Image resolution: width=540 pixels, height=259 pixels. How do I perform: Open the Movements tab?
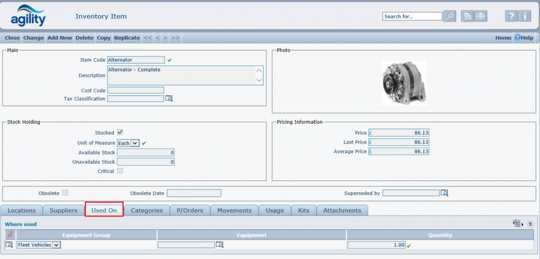pyautogui.click(x=234, y=211)
